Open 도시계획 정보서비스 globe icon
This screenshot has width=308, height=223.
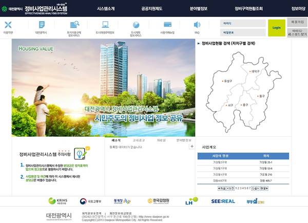click(x=136, y=25)
